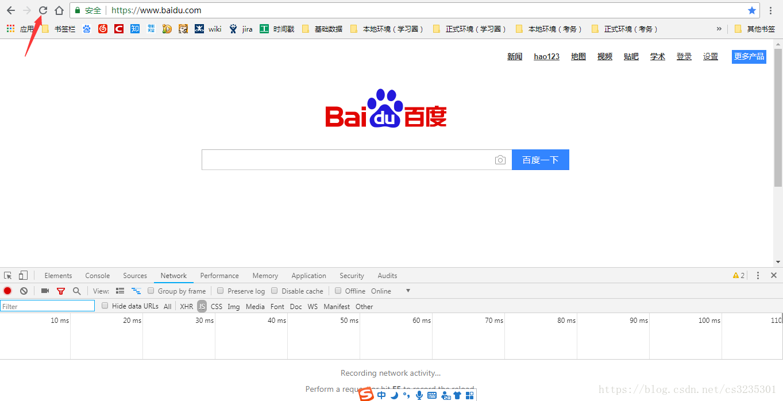This screenshot has width=783, height=401.
Task: Open the 新闻 link on Baidu
Action: [515, 56]
